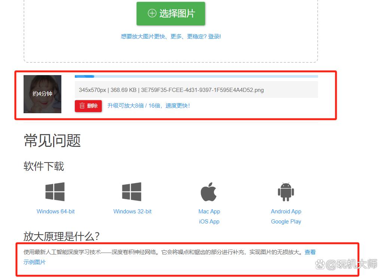Click the green 选择图片 button
This screenshot has height=278, width=385.
pos(171,13)
